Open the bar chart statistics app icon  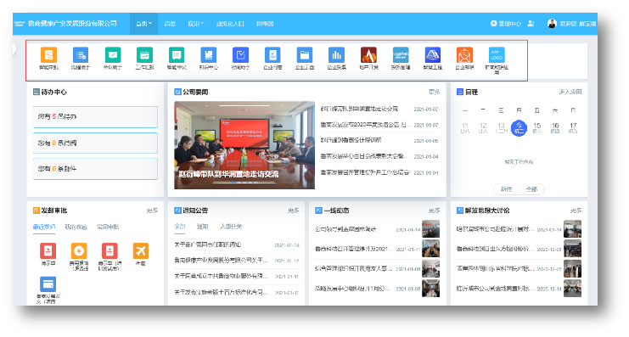point(336,55)
